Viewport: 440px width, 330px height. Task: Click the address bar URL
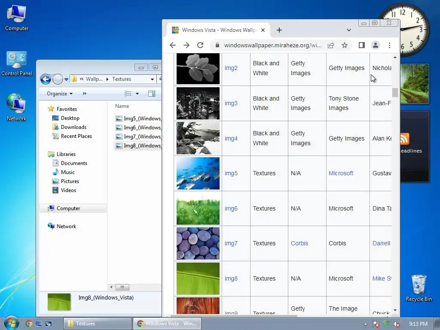click(273, 45)
